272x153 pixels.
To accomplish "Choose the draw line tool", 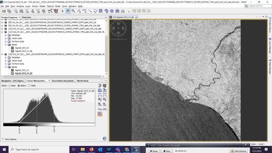I will tap(90, 11).
